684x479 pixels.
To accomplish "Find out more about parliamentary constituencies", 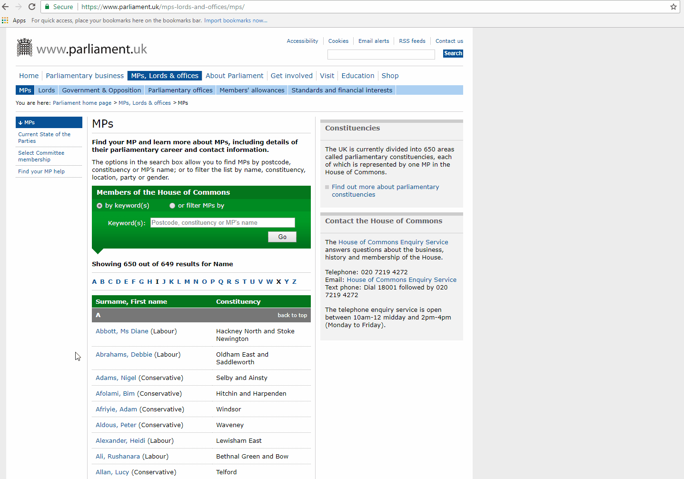I will coord(385,191).
